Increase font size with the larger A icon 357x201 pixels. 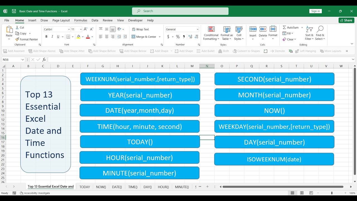[86, 29]
